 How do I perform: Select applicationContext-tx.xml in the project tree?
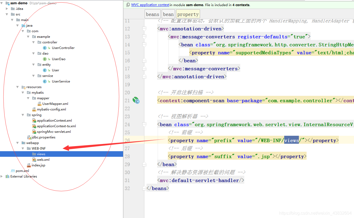coord(56,126)
